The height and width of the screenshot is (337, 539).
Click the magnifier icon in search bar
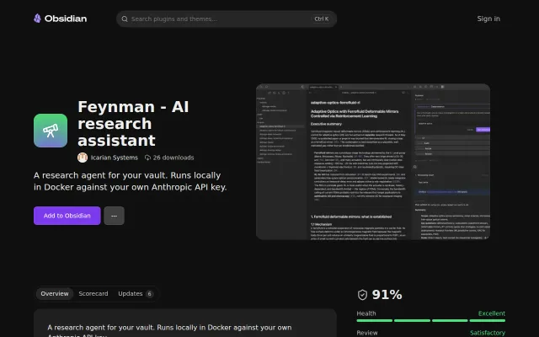coord(125,19)
